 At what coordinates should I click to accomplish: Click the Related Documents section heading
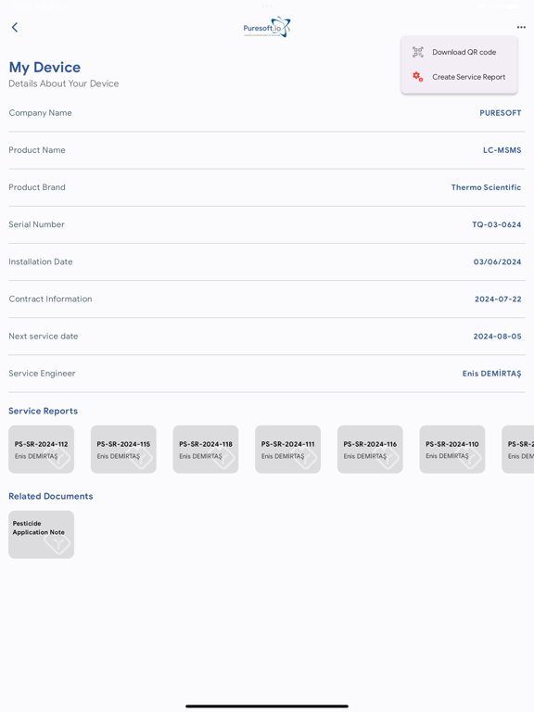(51, 496)
